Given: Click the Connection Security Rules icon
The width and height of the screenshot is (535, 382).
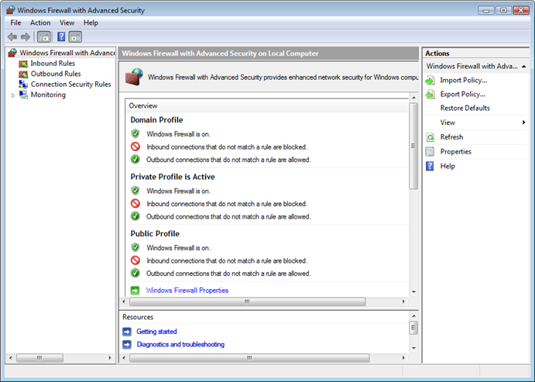Looking at the screenshot, I should (x=23, y=84).
